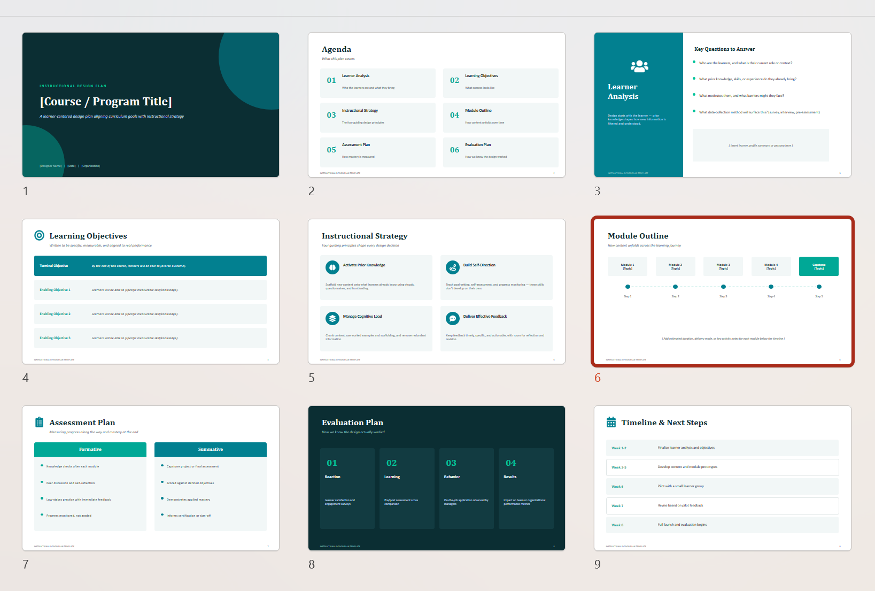Click slide number 5 label
Screen dimensions: 875x591
click(312, 378)
